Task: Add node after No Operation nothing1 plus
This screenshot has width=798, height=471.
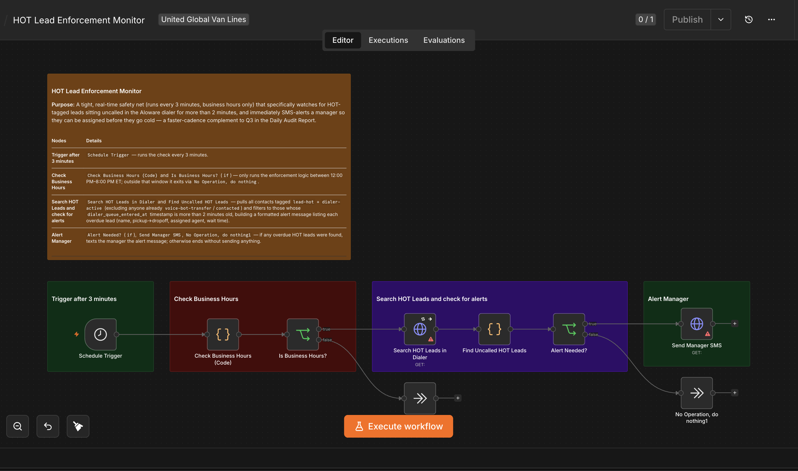Action: tap(734, 393)
